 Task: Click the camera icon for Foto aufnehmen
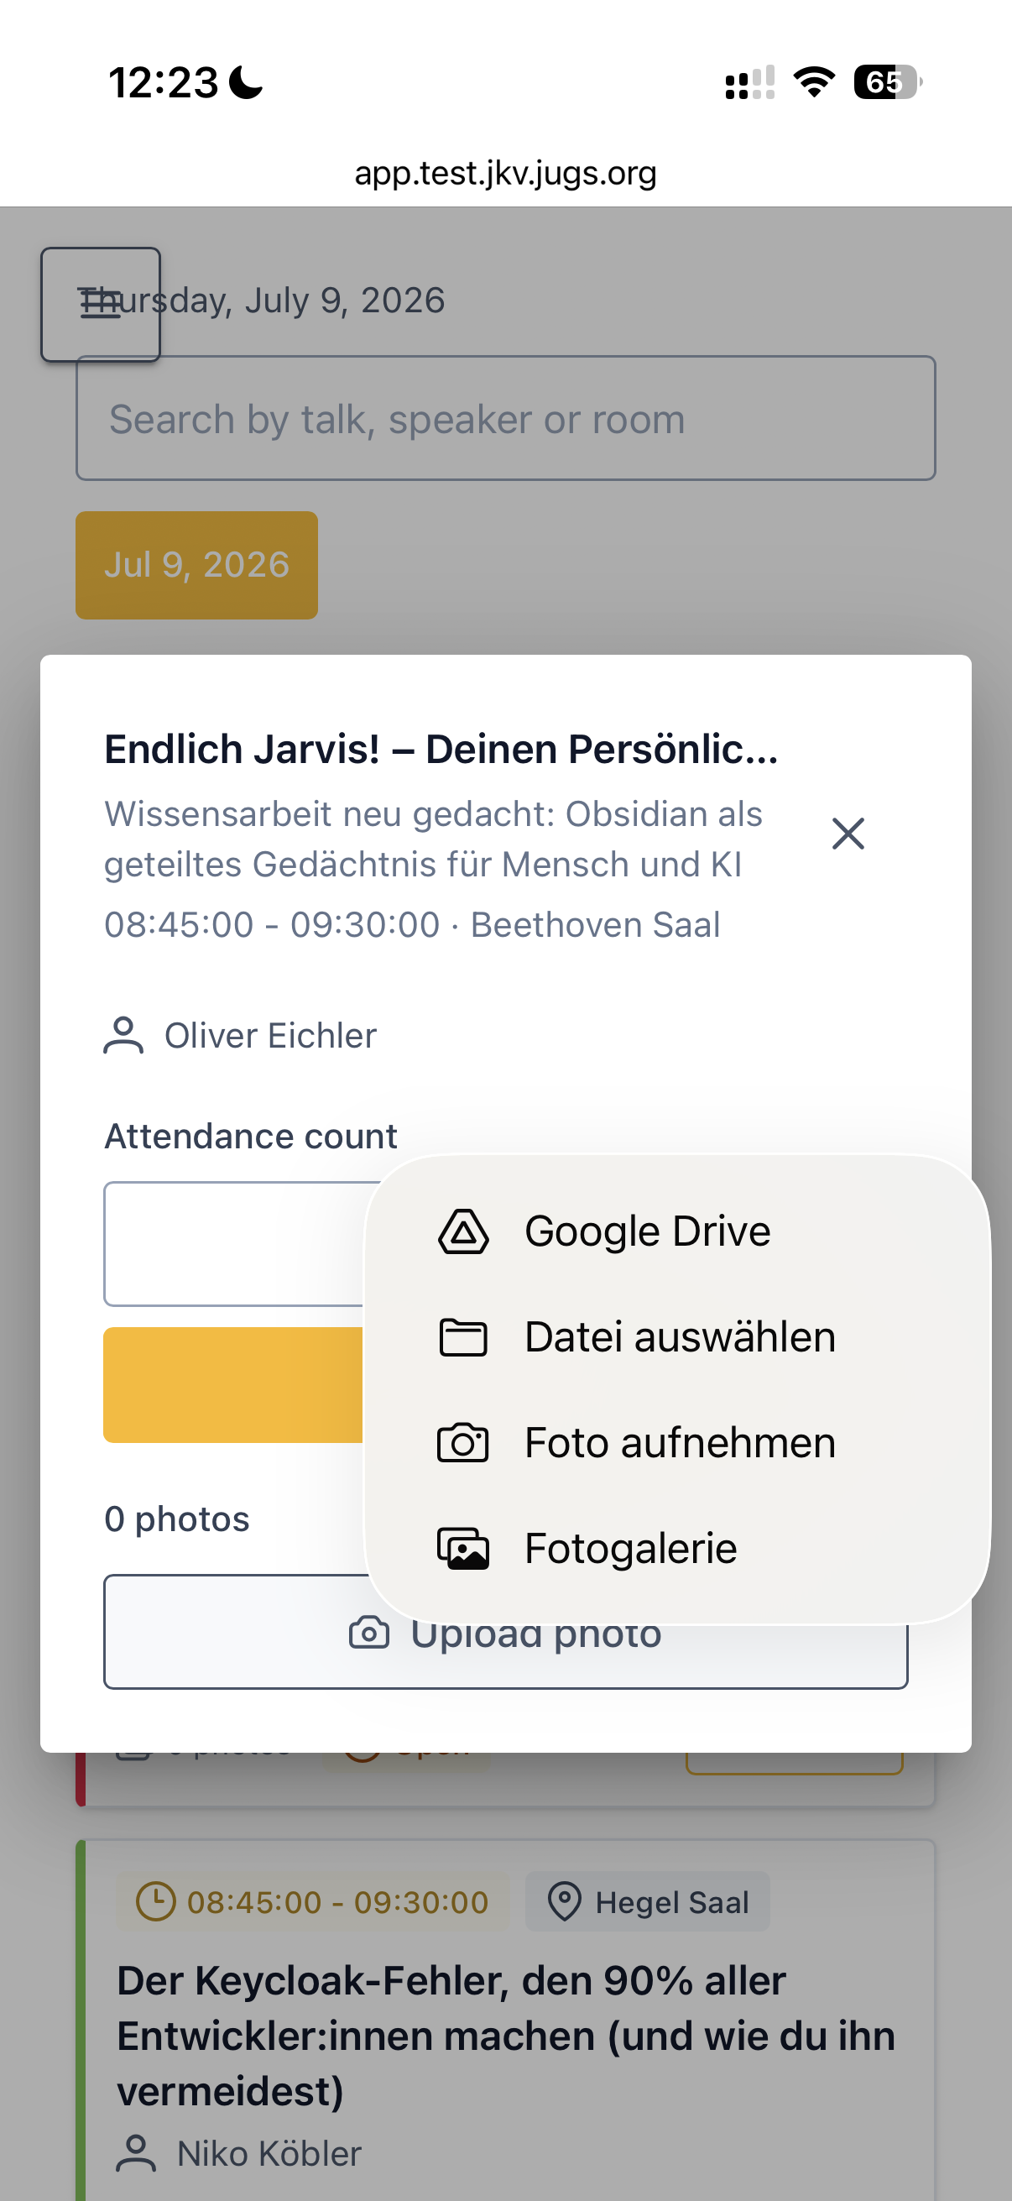click(463, 1443)
